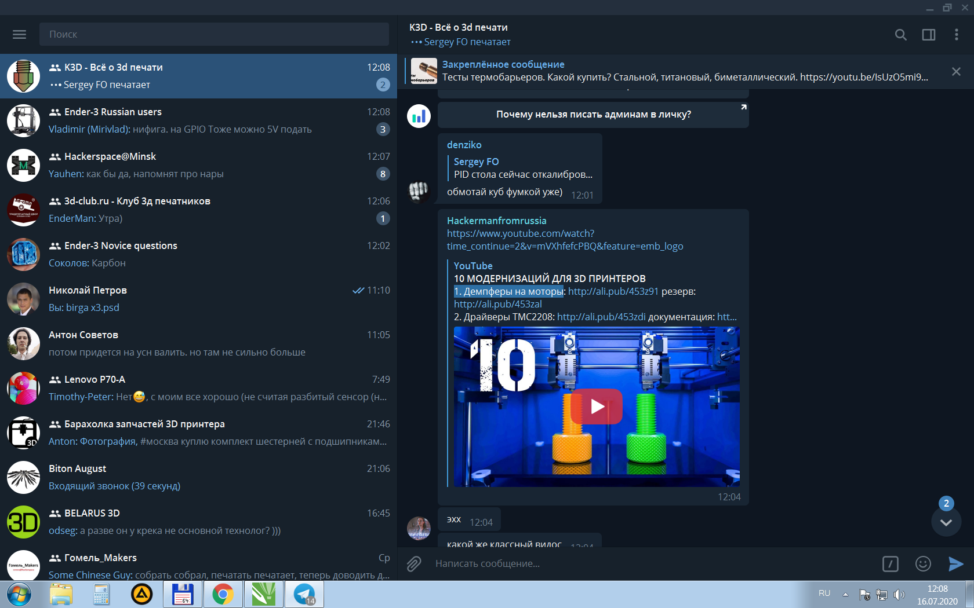Click the Поиск search field
Image resolution: width=974 pixels, height=608 pixels.
coord(214,34)
